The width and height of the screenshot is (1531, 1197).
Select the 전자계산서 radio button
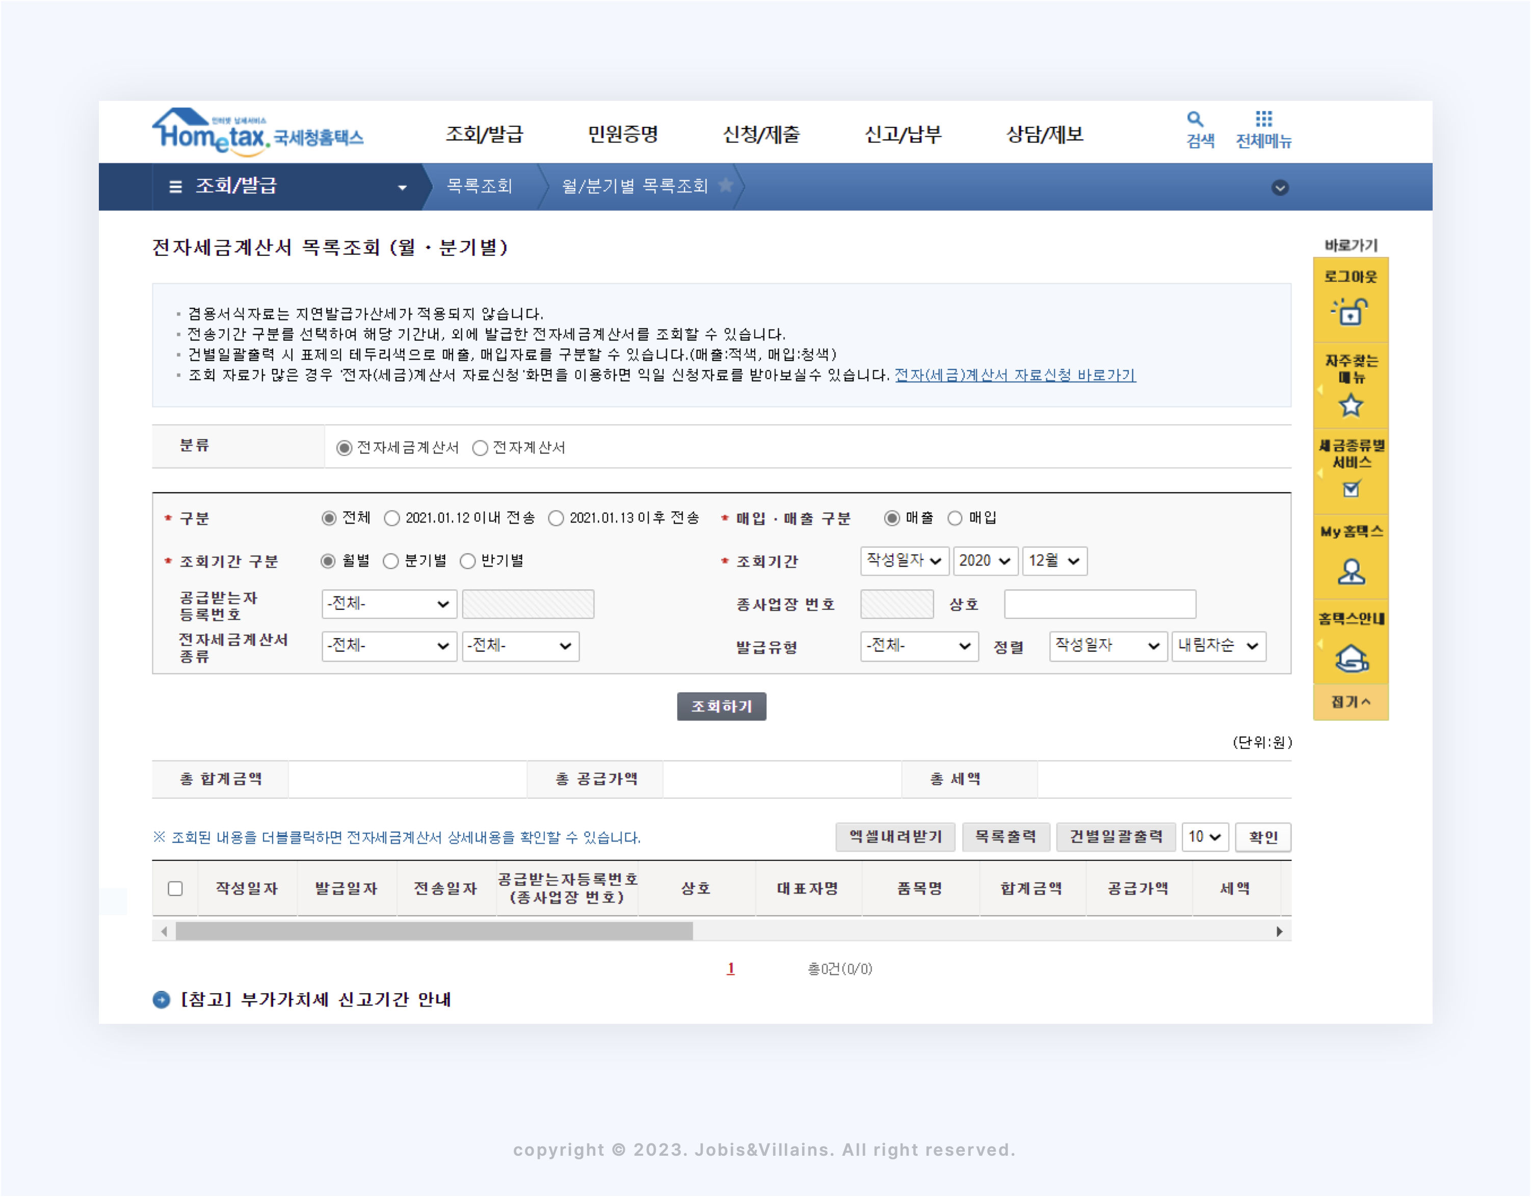(480, 448)
